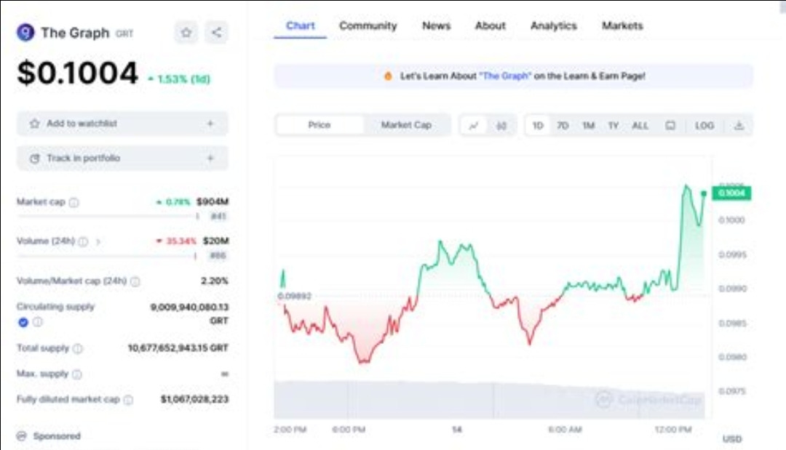Toggle LOG scale on chart
Viewport: 786px width, 450px height.
click(704, 126)
